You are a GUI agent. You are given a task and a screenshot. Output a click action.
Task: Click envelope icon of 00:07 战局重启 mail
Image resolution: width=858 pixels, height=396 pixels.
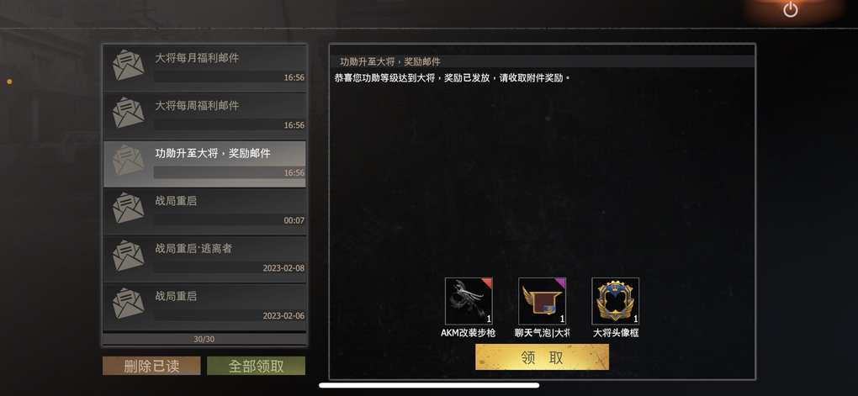click(128, 208)
